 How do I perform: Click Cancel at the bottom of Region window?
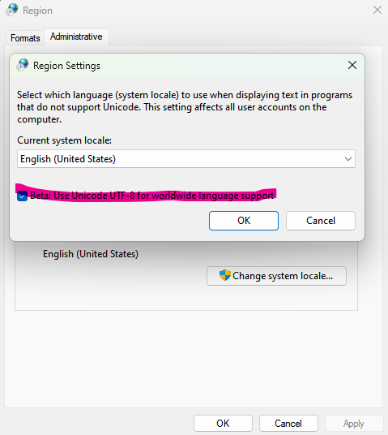288,424
